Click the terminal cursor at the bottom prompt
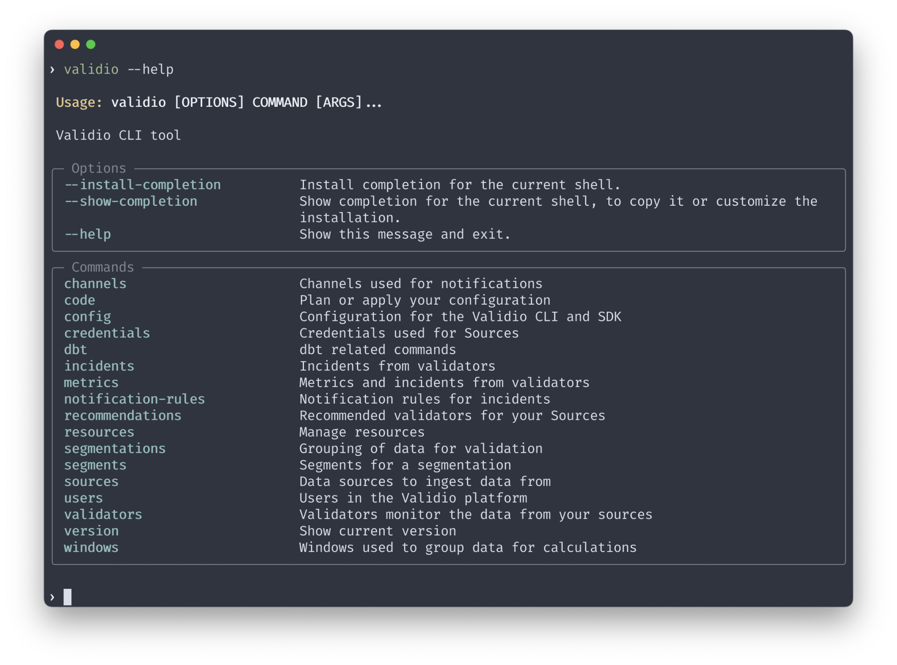The height and width of the screenshot is (665, 897). tap(67, 597)
